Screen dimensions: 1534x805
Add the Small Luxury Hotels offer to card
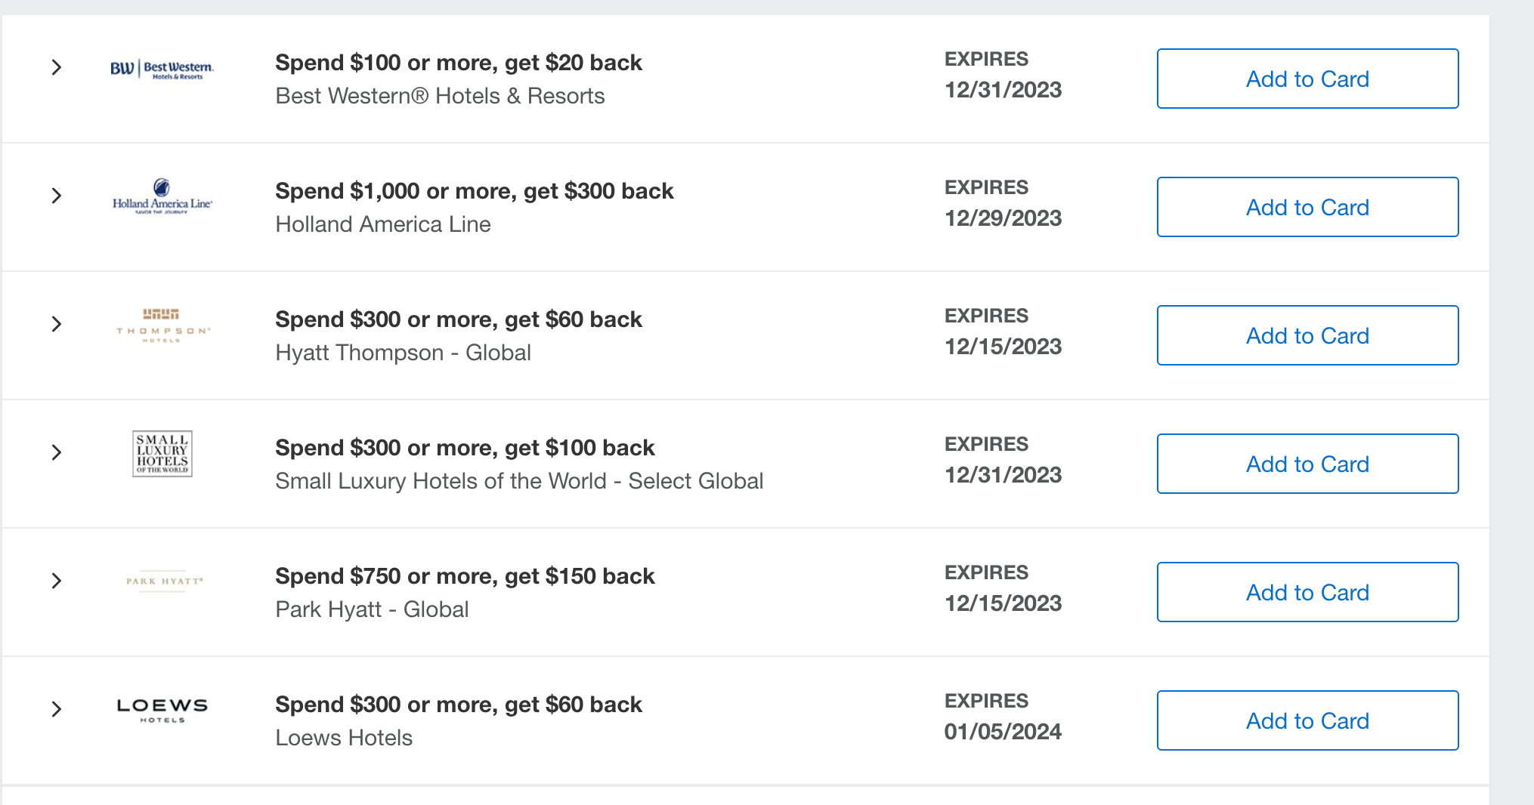pos(1307,464)
